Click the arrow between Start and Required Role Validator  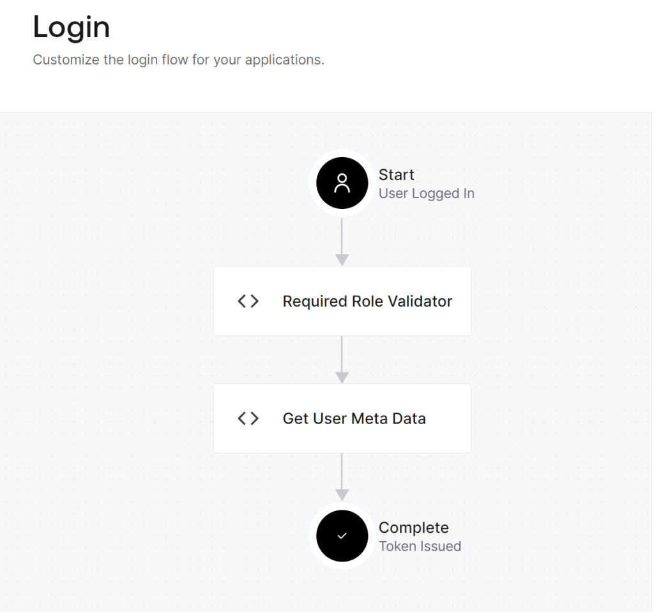pos(342,241)
